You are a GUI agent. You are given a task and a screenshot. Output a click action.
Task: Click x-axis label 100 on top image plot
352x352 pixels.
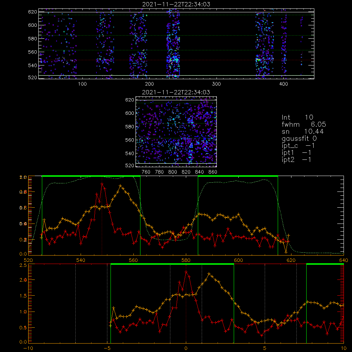(x=82, y=84)
